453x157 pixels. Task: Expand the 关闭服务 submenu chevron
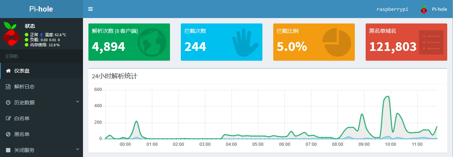coord(77,149)
